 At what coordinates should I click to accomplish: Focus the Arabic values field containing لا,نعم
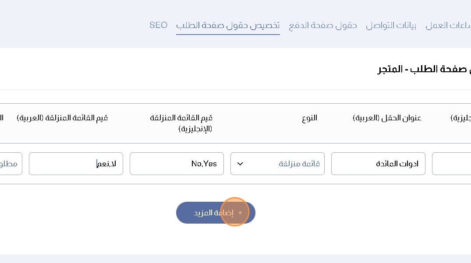click(76, 164)
